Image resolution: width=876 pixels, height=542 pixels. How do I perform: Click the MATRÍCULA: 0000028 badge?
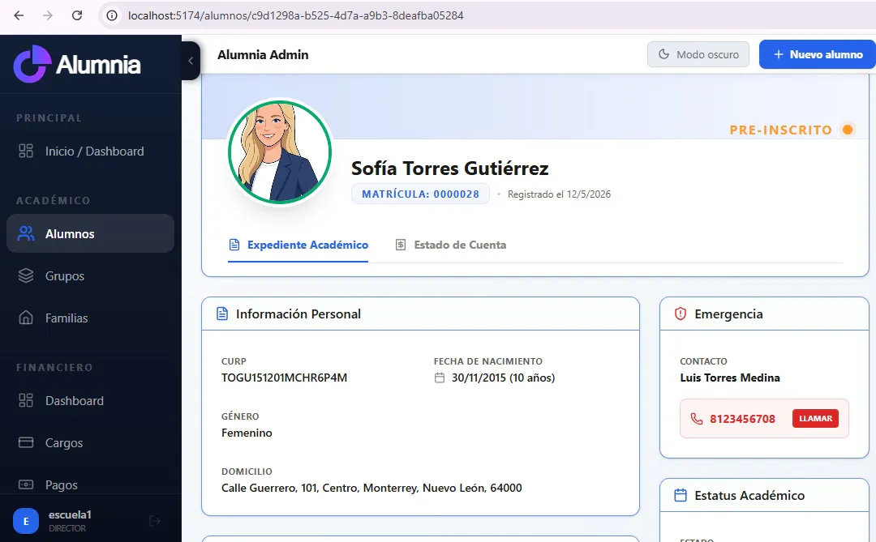click(420, 194)
